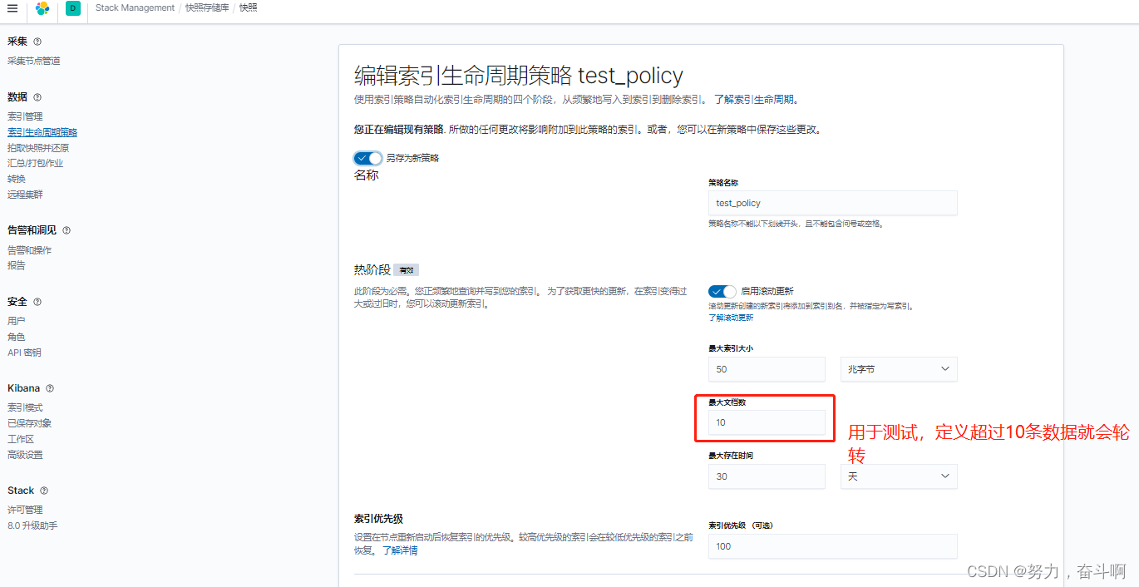Open 8.0 升级助手 in sidebar
This screenshot has width=1139, height=587.
click(x=32, y=525)
